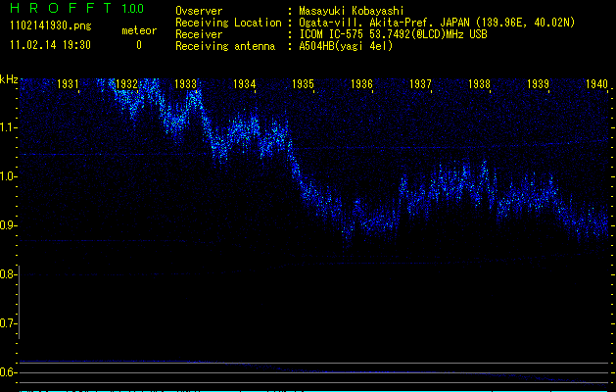
Task: Click the kHz axis unit label
Action: (x=9, y=79)
